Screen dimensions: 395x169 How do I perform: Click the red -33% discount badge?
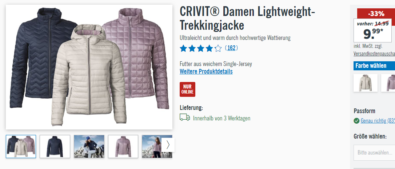coord(376,13)
